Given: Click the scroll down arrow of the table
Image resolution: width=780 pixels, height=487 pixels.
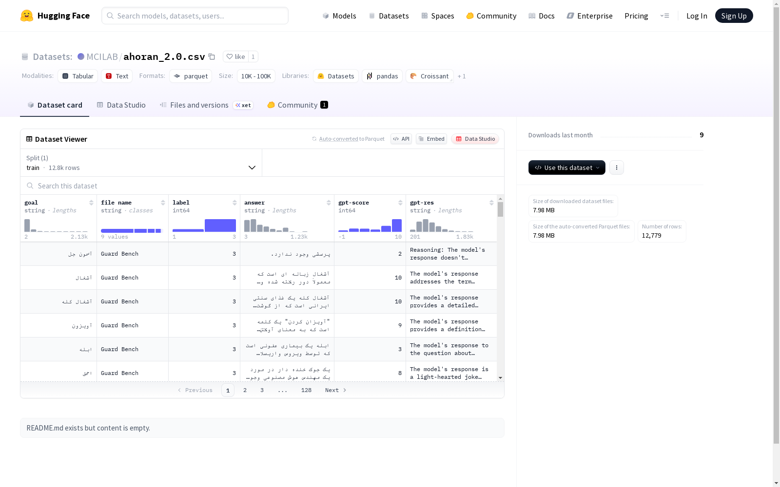Looking at the screenshot, I should 500,378.
